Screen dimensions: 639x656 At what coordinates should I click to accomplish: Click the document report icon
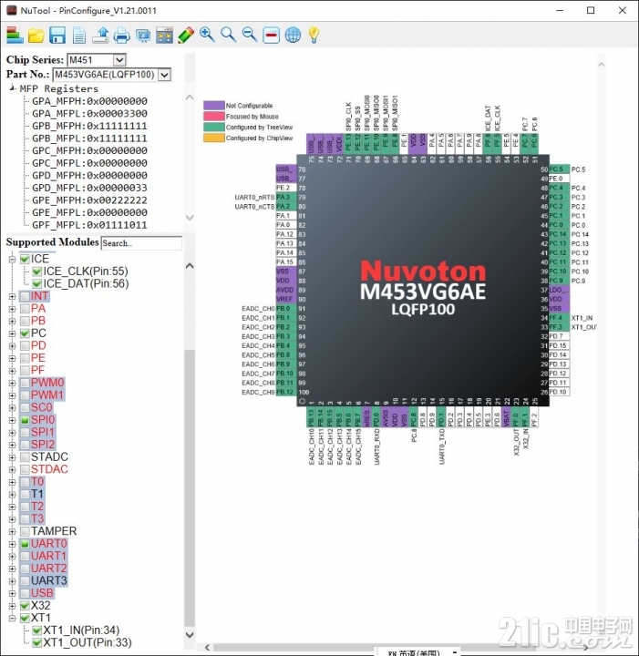tap(78, 36)
